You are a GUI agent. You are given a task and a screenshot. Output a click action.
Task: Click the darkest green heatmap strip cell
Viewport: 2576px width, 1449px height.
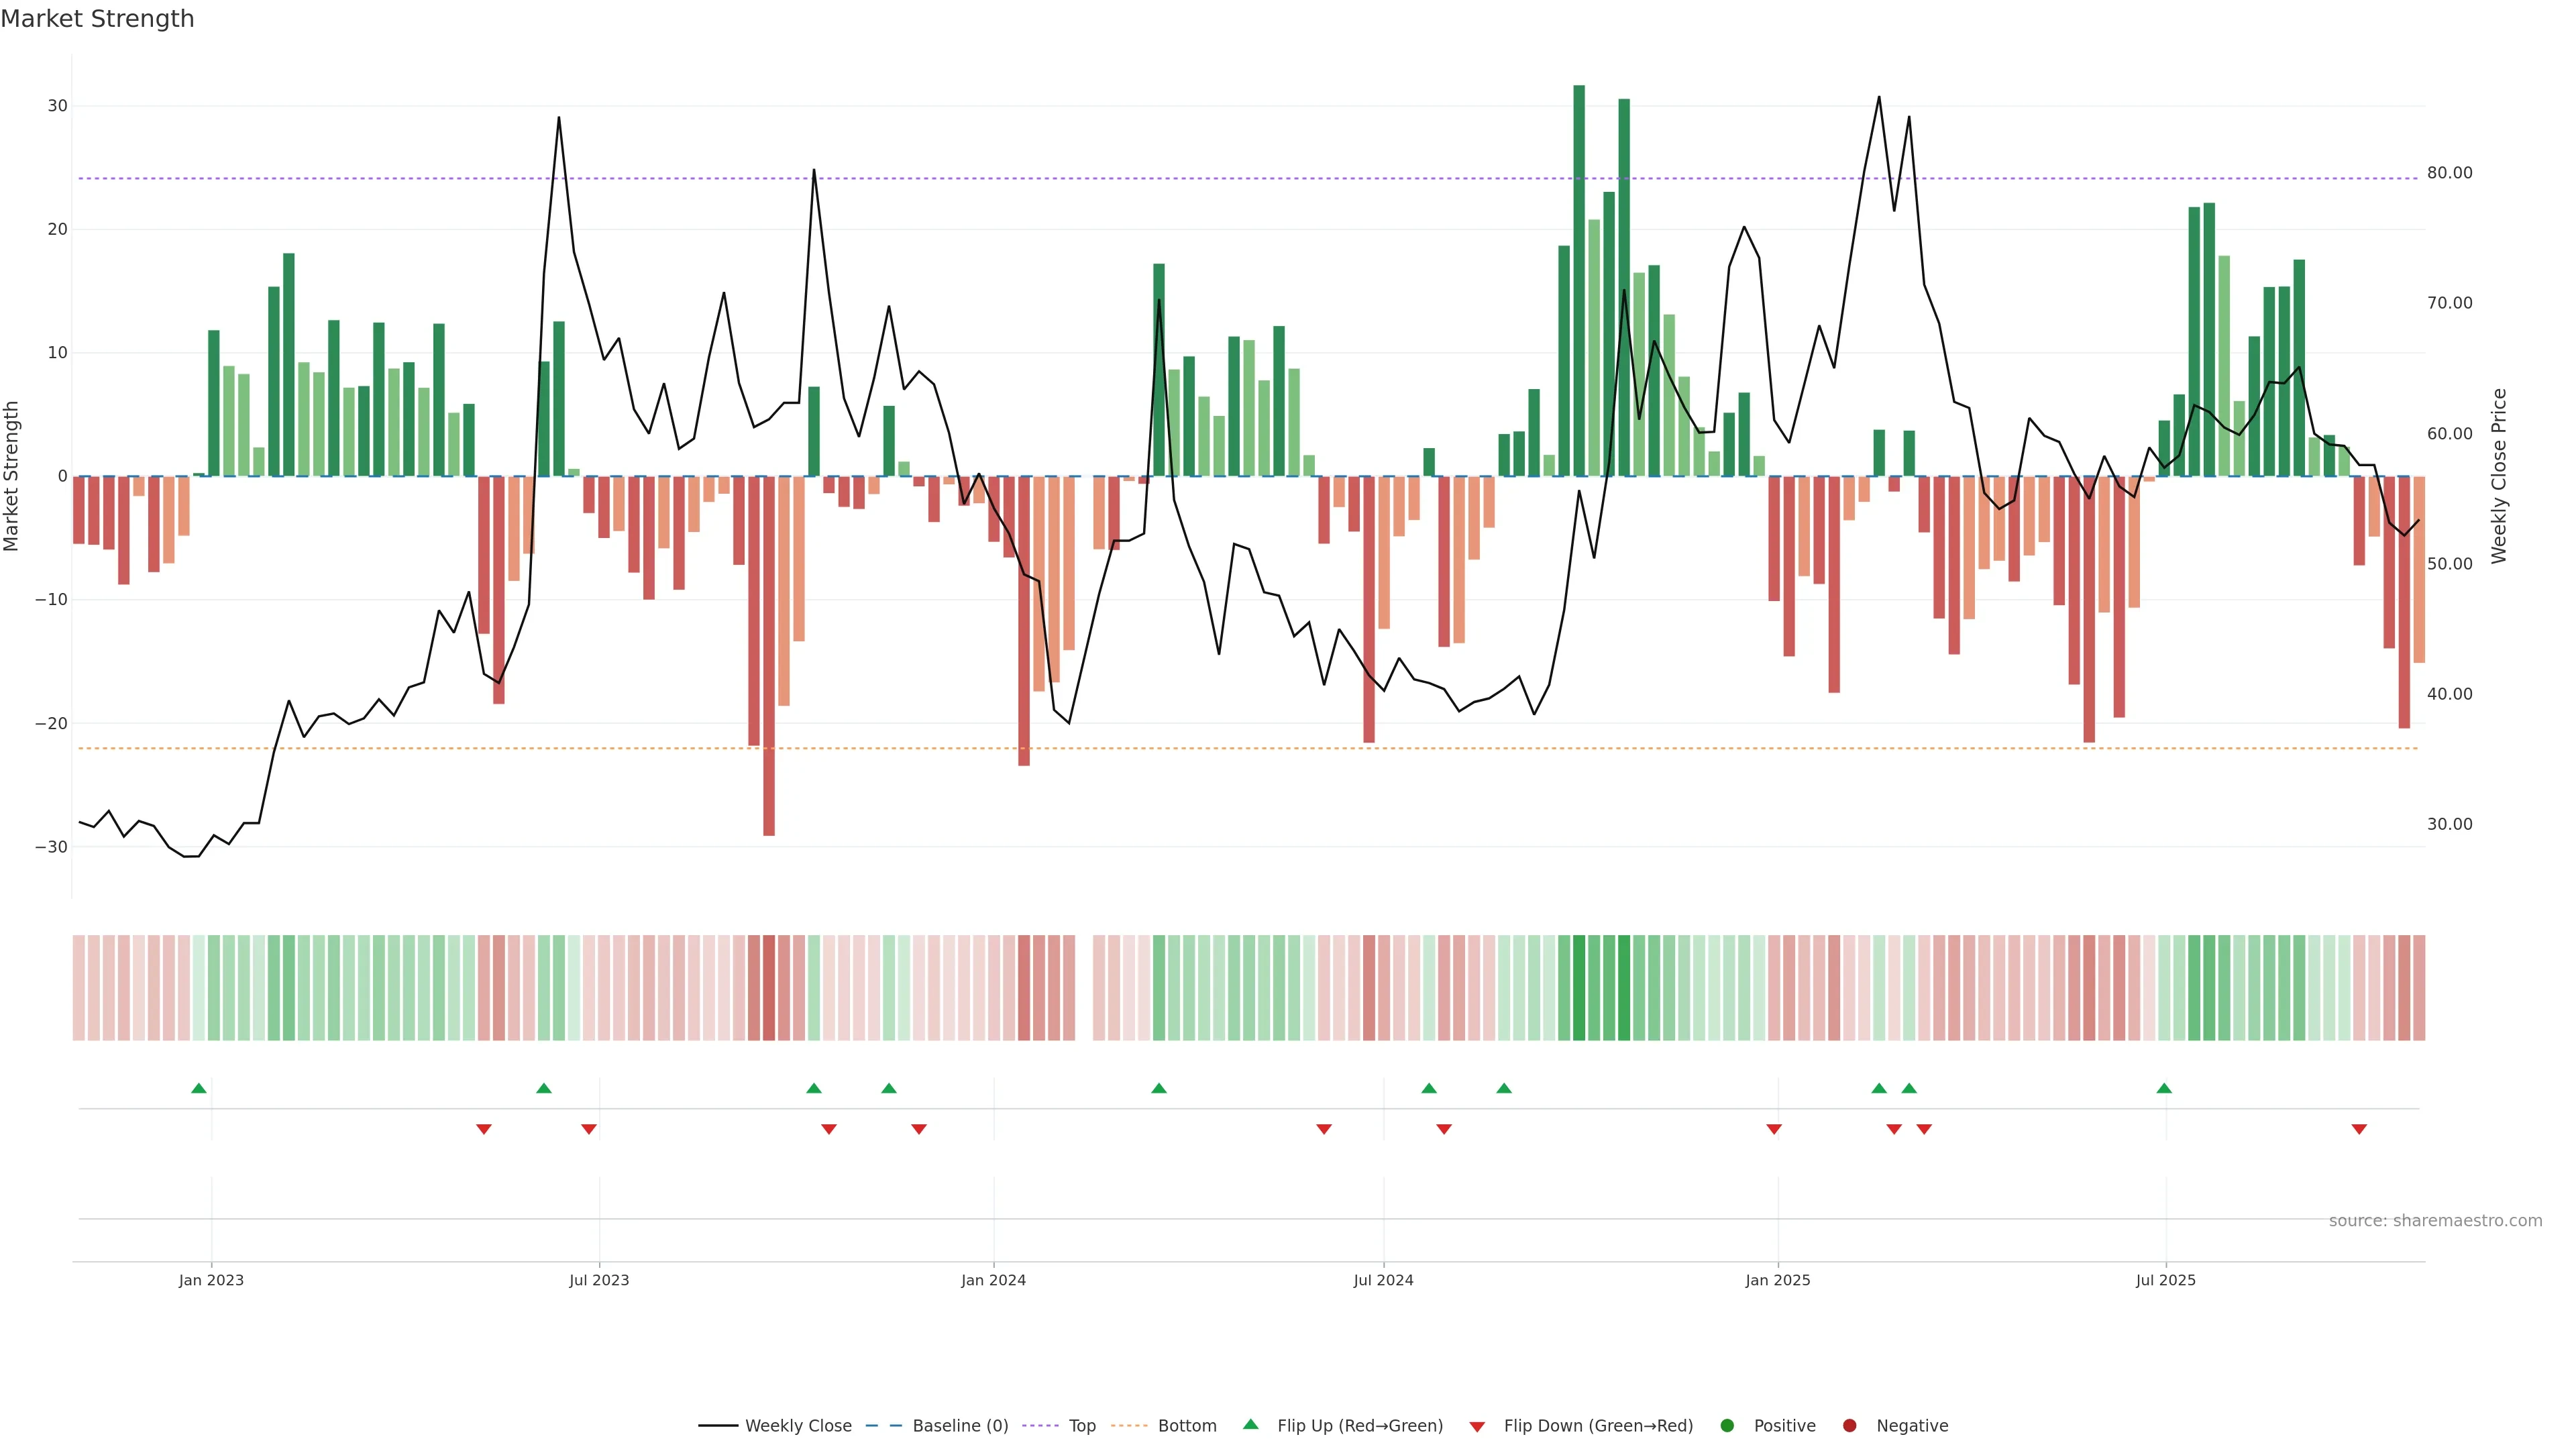[1579, 987]
